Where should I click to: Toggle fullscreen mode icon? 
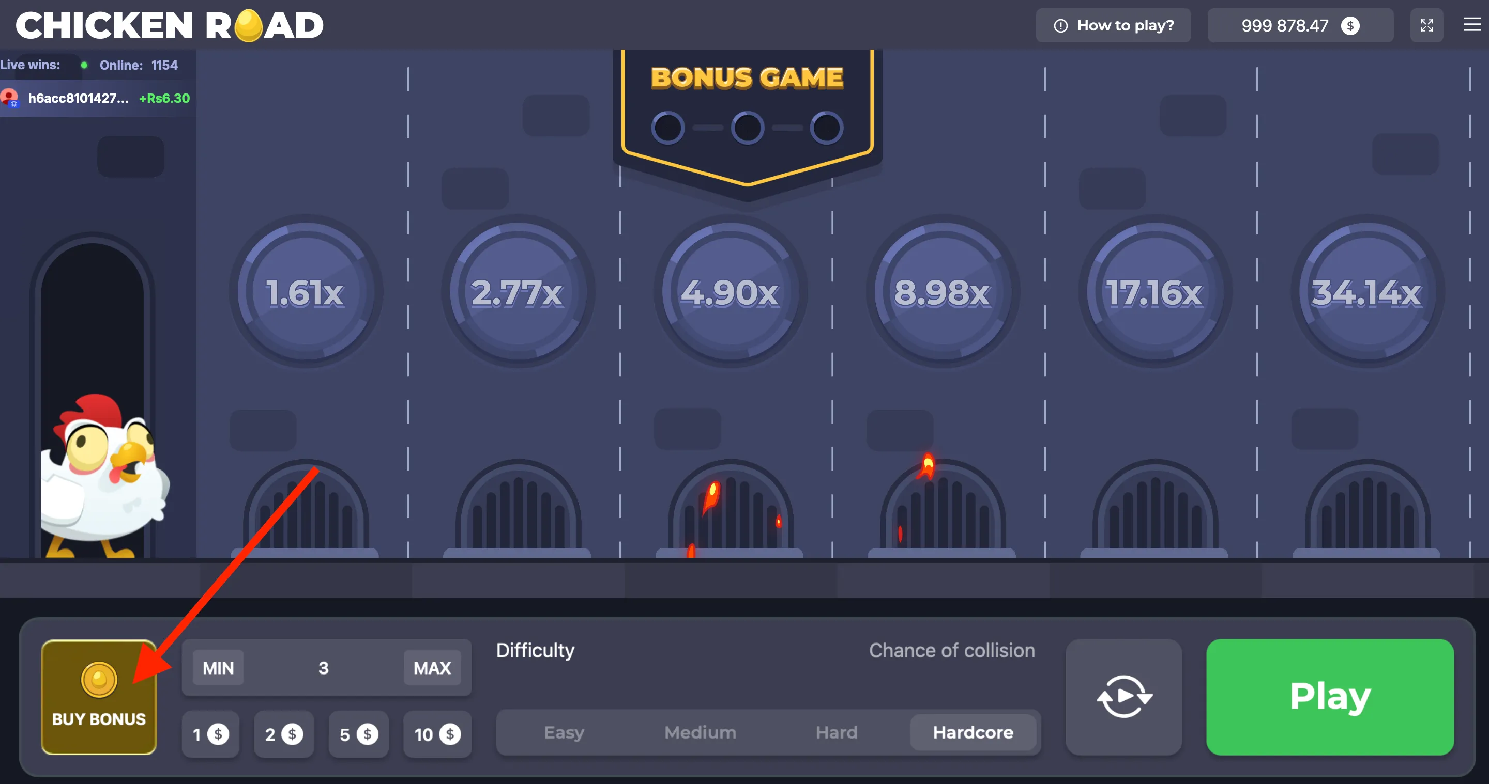click(x=1426, y=25)
